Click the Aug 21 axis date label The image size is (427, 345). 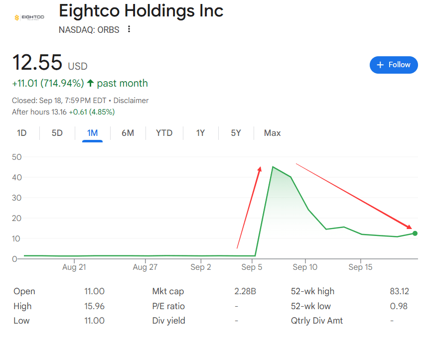[x=74, y=267]
